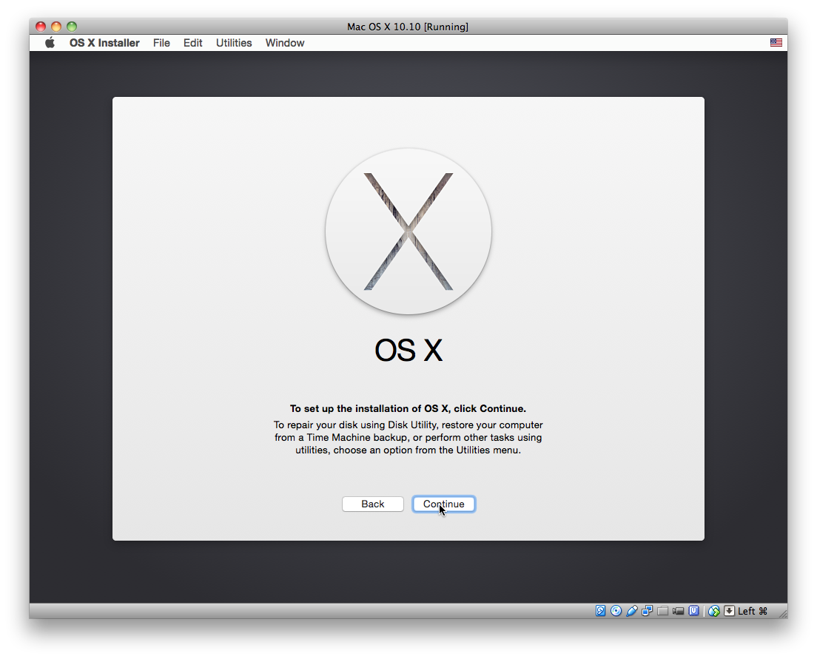The height and width of the screenshot is (659, 817).
Task: Click the Continue button
Action: (443, 504)
